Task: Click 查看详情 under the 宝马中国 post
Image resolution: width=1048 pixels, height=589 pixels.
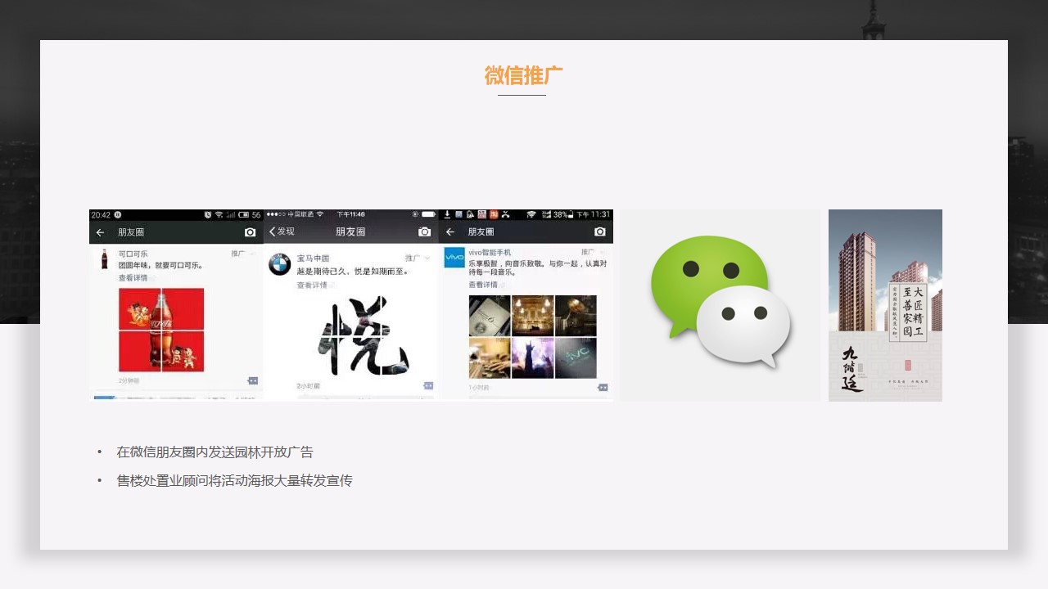Action: (x=312, y=285)
